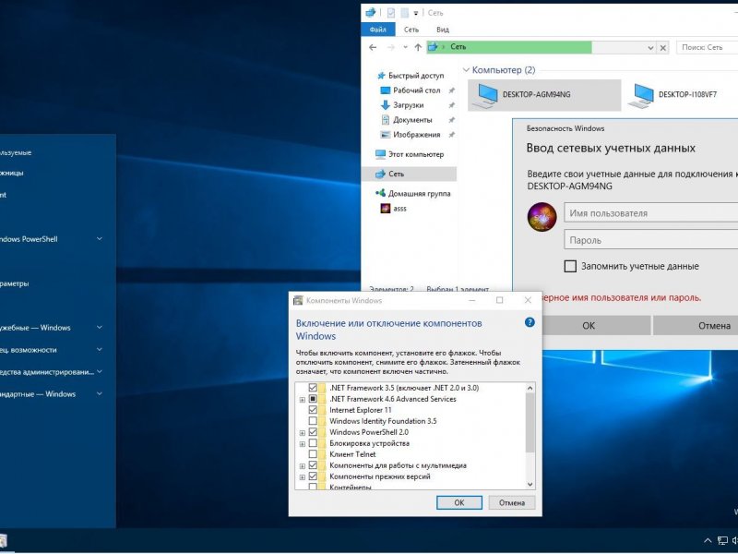
Task: Uncheck Internet Explorer 11
Action: [x=313, y=410]
